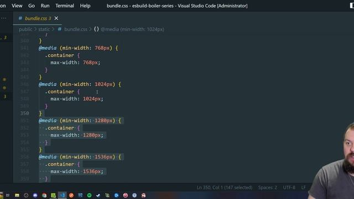Open Chrome from the taskbar
Screen dimensions: 354x199
[44, 195]
